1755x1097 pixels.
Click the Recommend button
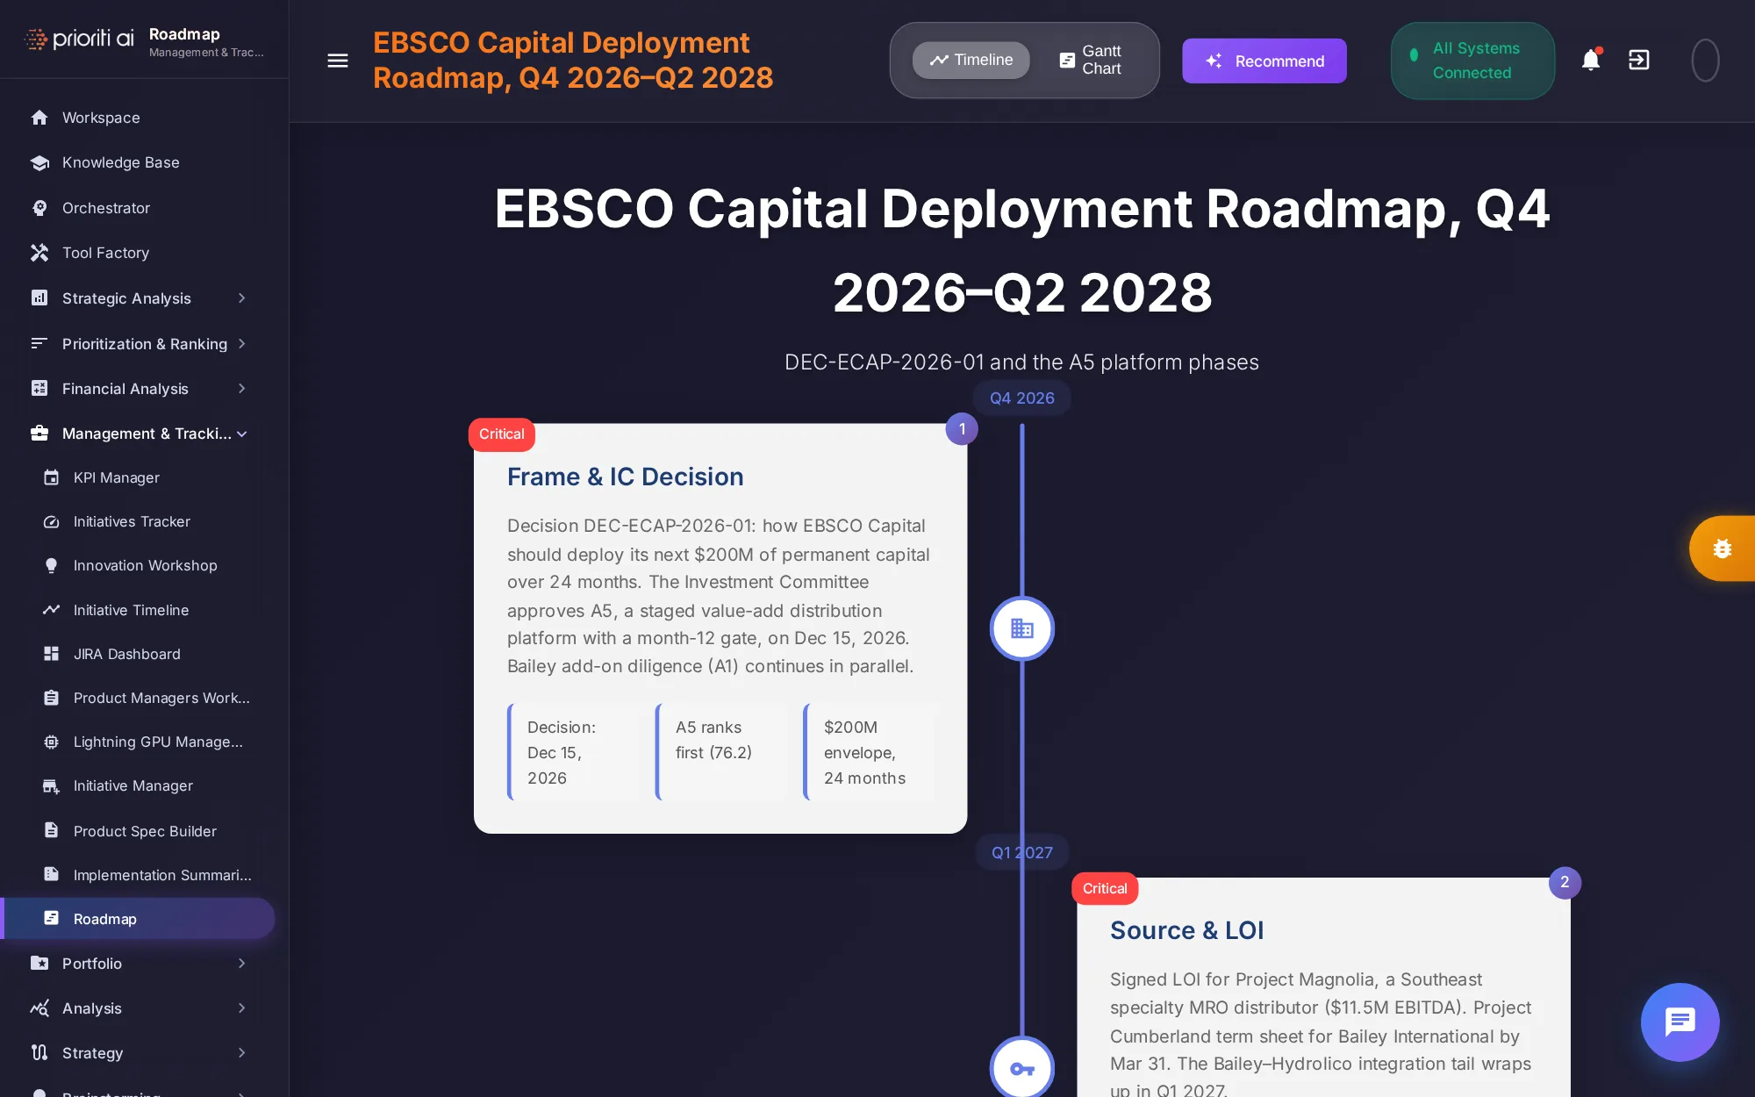click(x=1264, y=61)
